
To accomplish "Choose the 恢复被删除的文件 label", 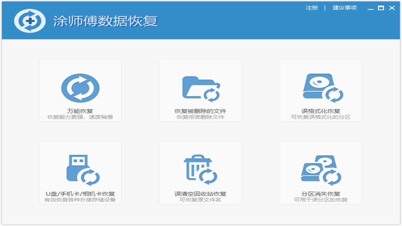I will [x=200, y=111].
